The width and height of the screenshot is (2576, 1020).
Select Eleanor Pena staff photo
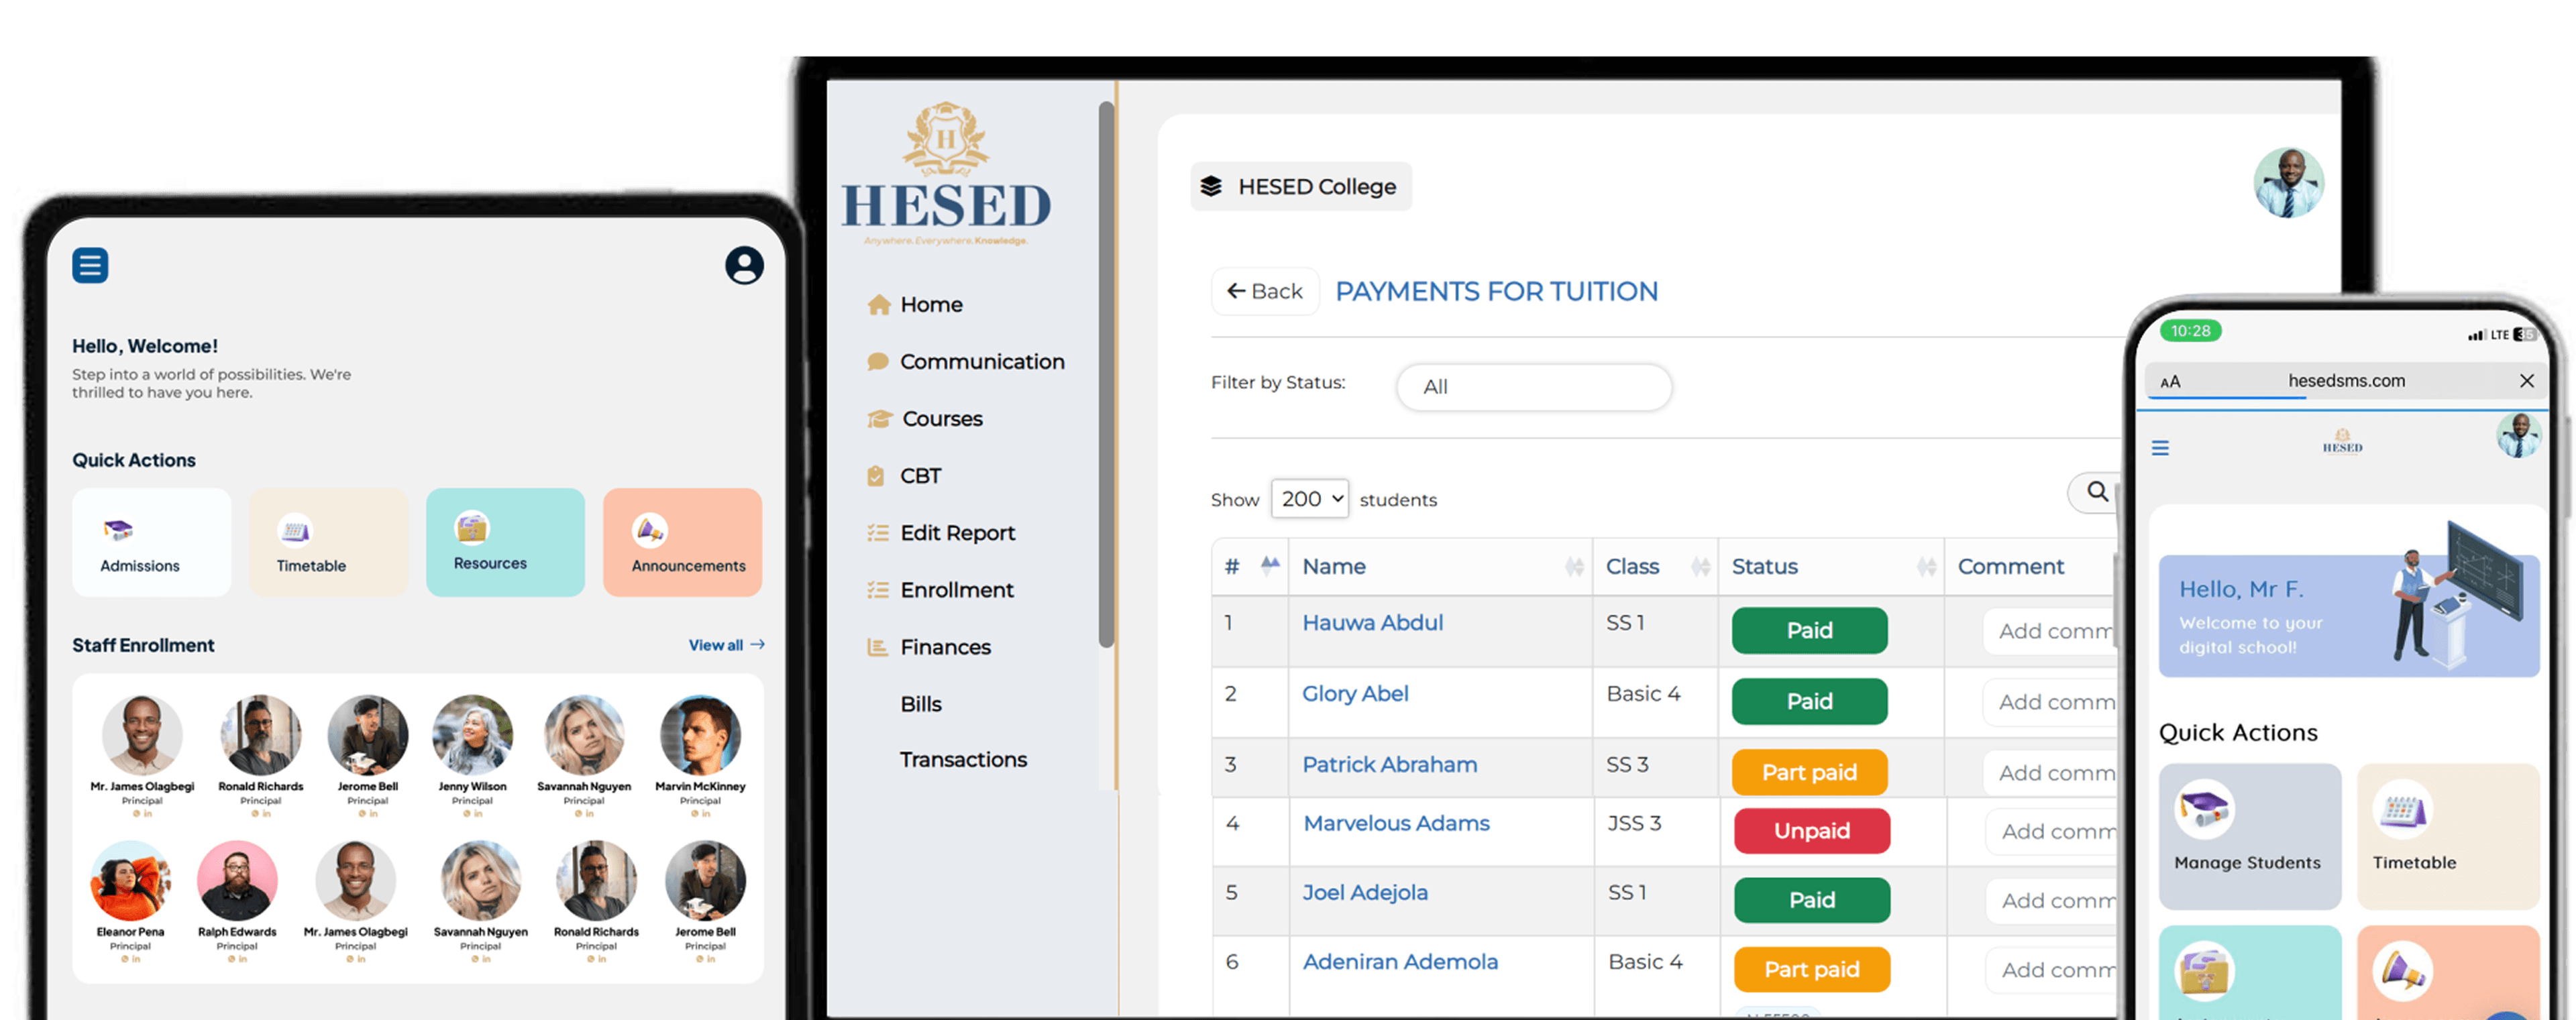pyautogui.click(x=130, y=880)
